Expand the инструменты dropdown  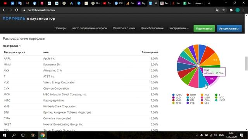pos(179,28)
